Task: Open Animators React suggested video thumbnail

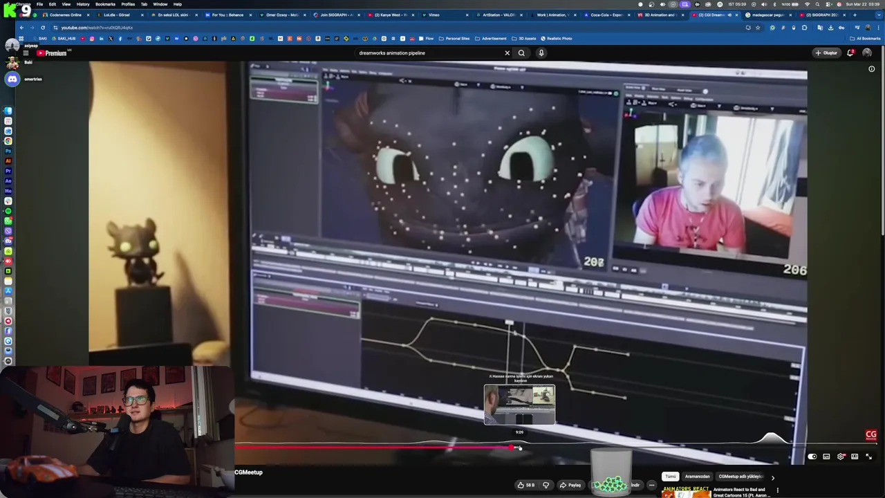Action: (686, 492)
